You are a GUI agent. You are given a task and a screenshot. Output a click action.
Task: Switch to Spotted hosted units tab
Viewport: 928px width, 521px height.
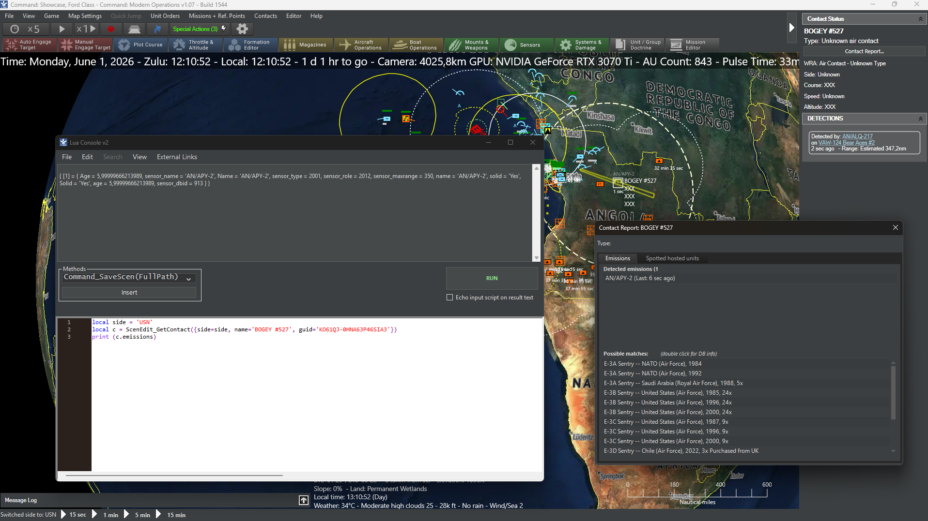pyautogui.click(x=672, y=258)
